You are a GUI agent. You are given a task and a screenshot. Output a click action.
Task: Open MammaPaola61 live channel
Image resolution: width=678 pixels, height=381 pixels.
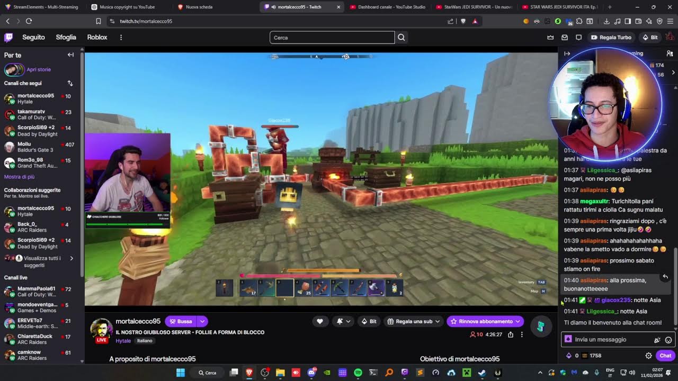click(40, 292)
